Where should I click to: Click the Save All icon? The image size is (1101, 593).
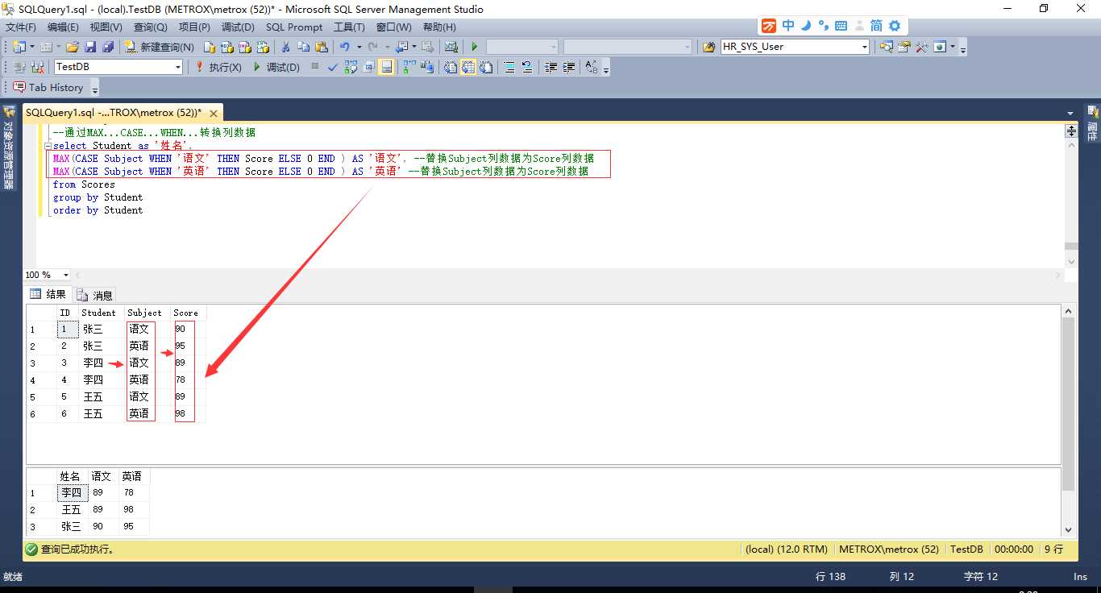(x=108, y=47)
